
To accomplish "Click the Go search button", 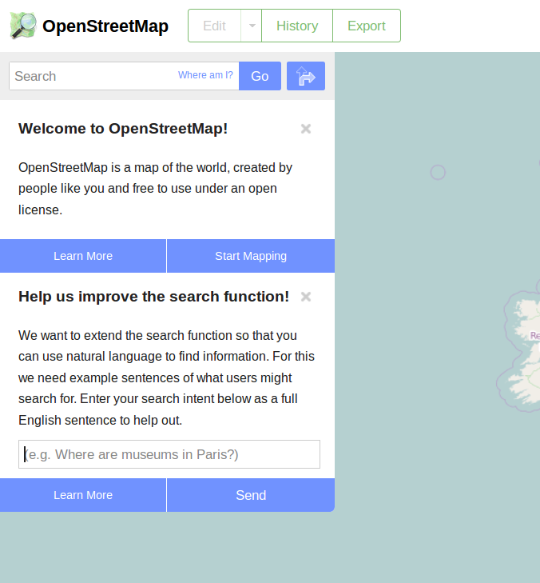I will [x=260, y=76].
